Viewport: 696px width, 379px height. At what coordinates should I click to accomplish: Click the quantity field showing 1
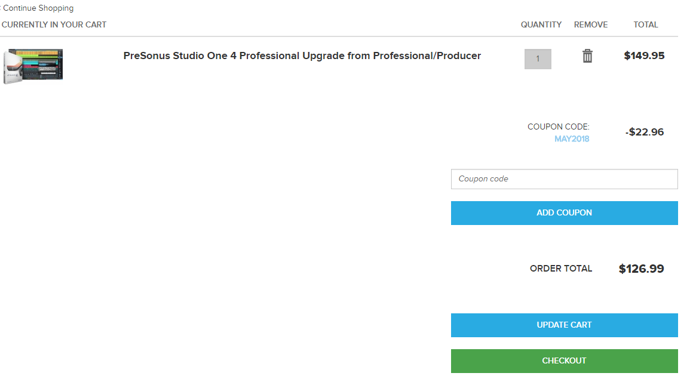[x=538, y=59]
